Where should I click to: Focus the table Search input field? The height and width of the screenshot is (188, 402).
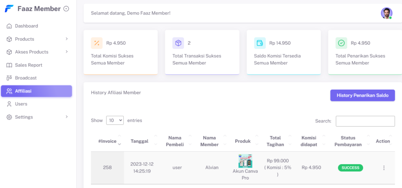[x=365, y=121]
